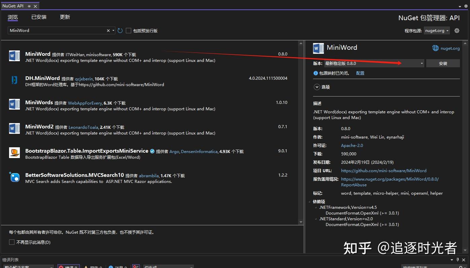Click the MiniWord icon in details pane header
The height and width of the screenshot is (268, 470).
click(318, 48)
